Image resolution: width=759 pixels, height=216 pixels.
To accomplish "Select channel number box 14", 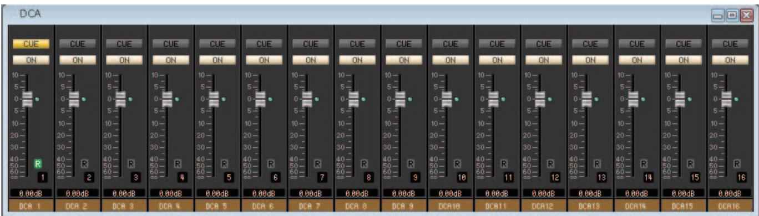I will click(649, 177).
